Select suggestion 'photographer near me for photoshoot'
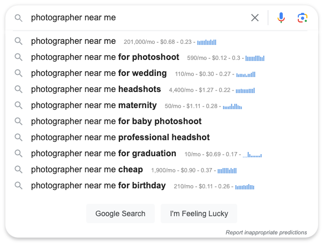324x244 pixels. 105,57
